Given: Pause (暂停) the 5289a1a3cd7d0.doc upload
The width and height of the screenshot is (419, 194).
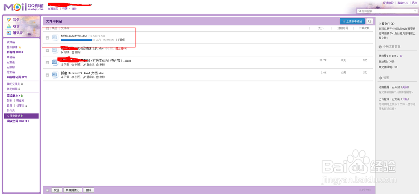Looking at the screenshot, I should pyautogui.click(x=121, y=40).
